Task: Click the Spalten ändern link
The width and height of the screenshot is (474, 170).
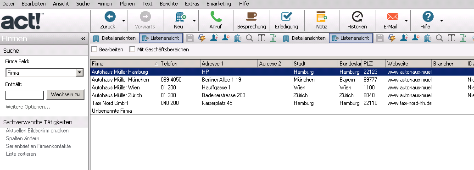Action: [x=22, y=138]
